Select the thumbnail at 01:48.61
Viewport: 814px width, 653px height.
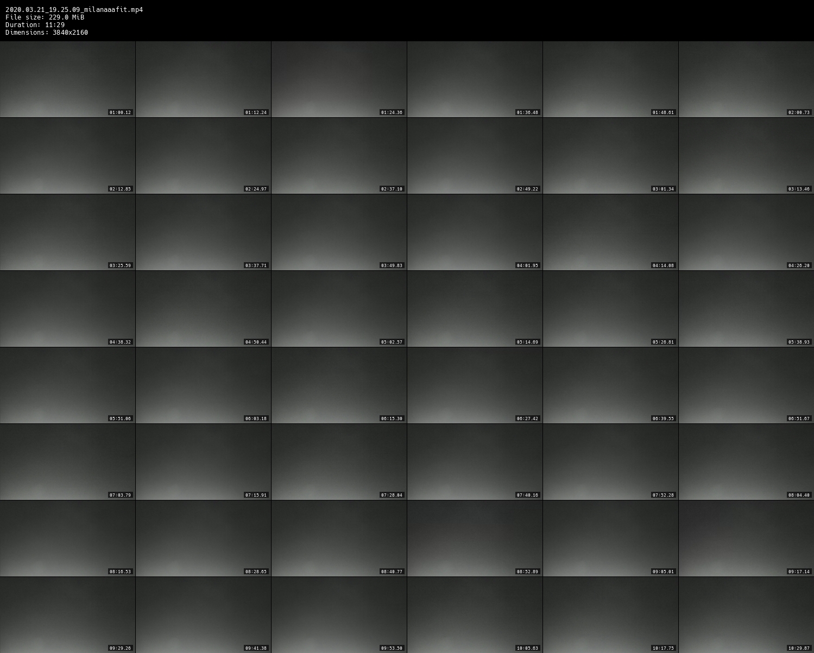point(610,79)
